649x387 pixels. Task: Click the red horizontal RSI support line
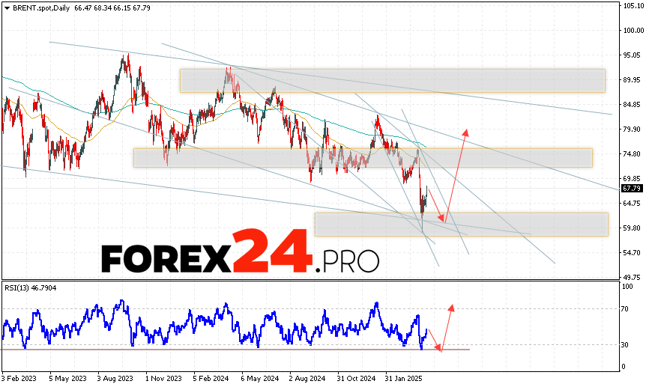pos(225,349)
